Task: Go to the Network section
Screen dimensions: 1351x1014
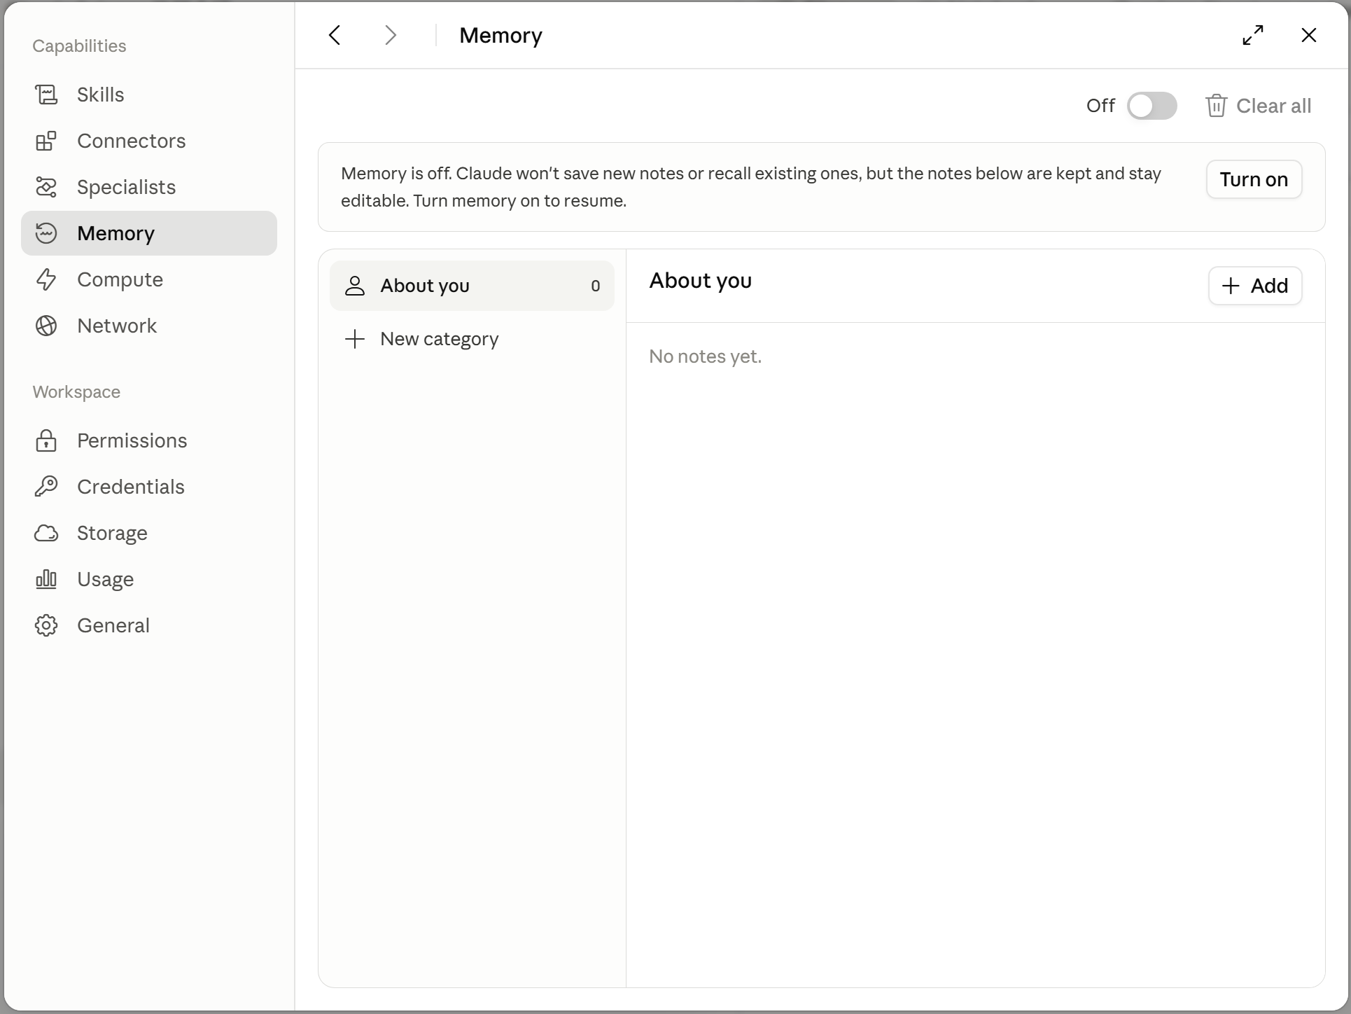Action: (x=149, y=326)
